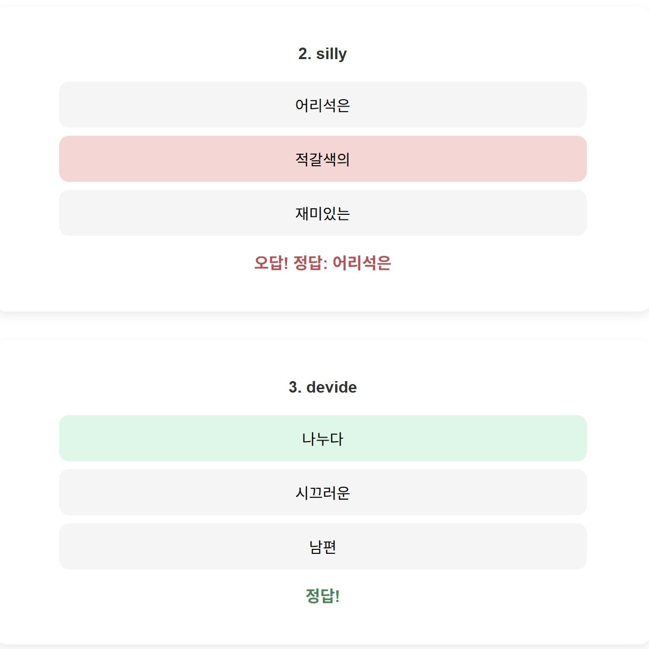Select the 어리석은 answer option
The height and width of the screenshot is (649, 649).
point(322,105)
